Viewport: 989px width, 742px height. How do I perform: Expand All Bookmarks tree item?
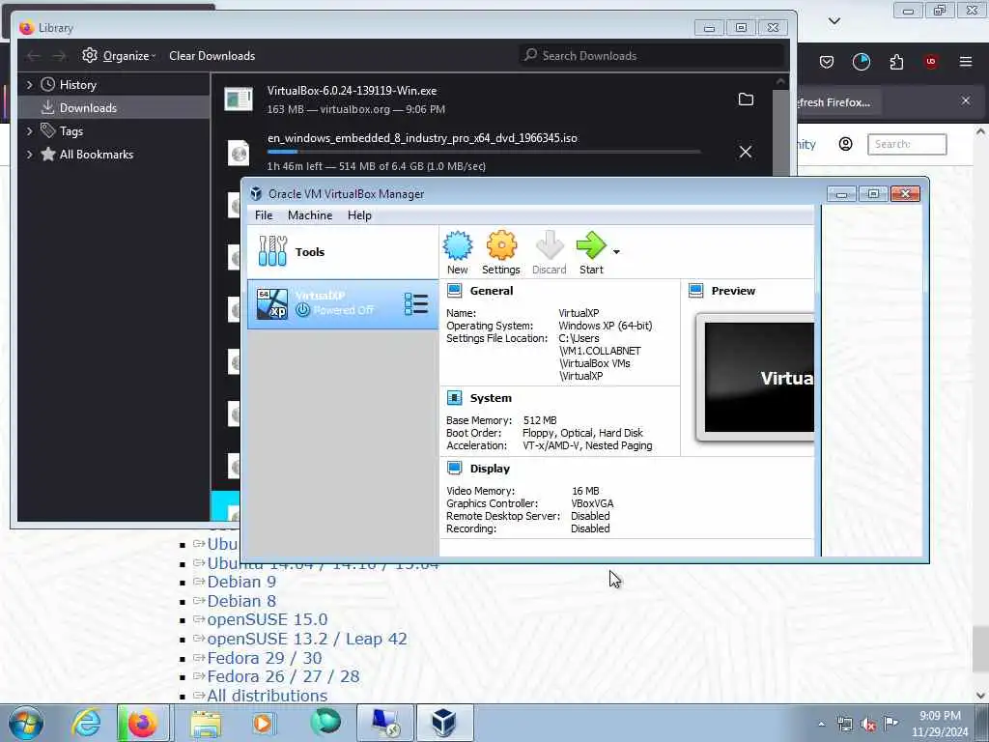pyautogui.click(x=29, y=155)
